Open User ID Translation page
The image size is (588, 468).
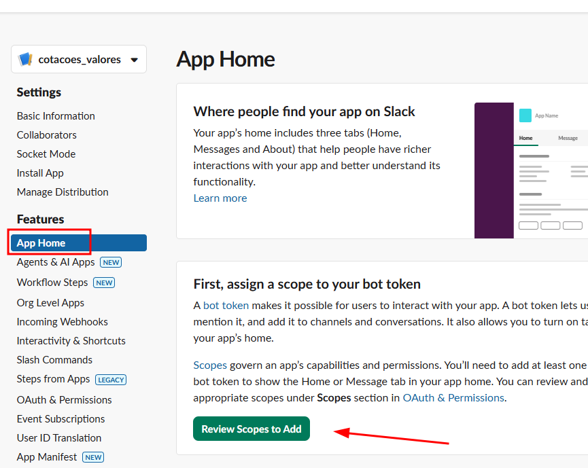[59, 438]
